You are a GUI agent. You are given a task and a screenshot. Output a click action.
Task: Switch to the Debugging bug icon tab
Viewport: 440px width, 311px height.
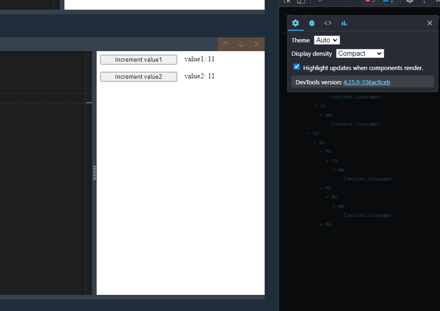coord(312,23)
